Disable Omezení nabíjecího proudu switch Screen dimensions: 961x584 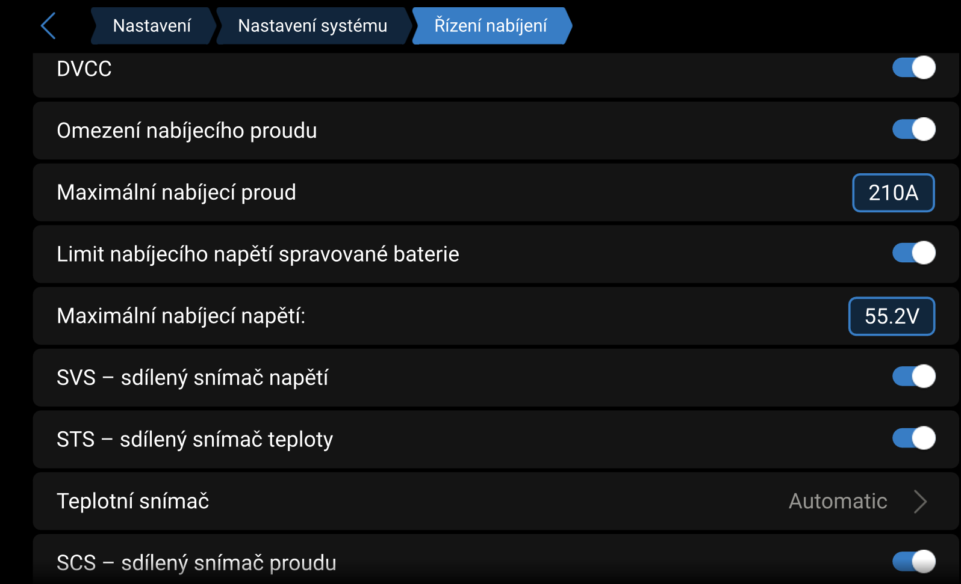pyautogui.click(x=913, y=129)
